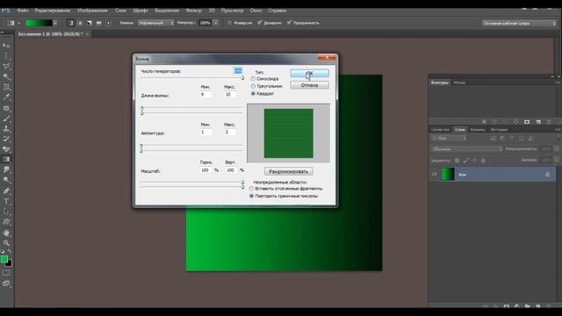Select the Dodge tool
The image size is (562, 316).
pyautogui.click(x=6, y=180)
